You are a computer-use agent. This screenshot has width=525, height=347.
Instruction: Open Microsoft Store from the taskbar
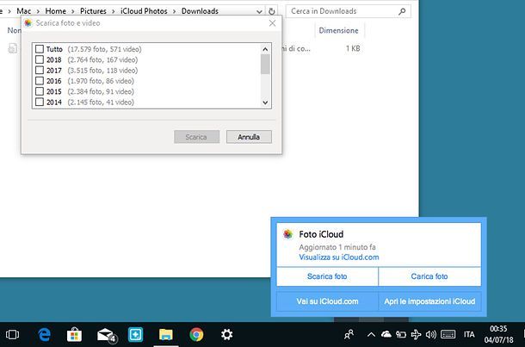point(74,335)
